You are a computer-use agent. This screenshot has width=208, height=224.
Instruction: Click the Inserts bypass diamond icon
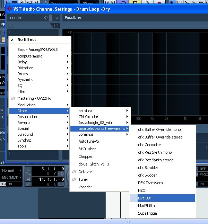[x=46, y=18]
